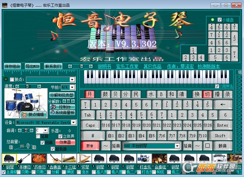The height and width of the screenshot is (177, 244).
Task: Click the 力10 key
Action: pyautogui.click(x=203, y=136)
